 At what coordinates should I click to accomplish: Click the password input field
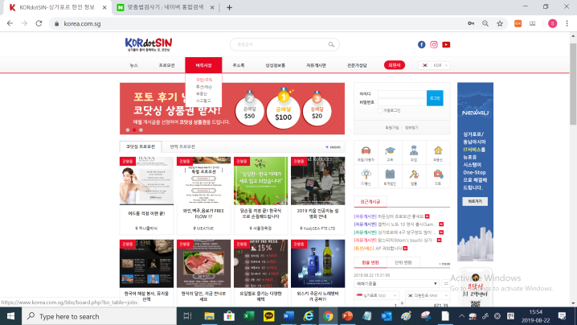402,102
